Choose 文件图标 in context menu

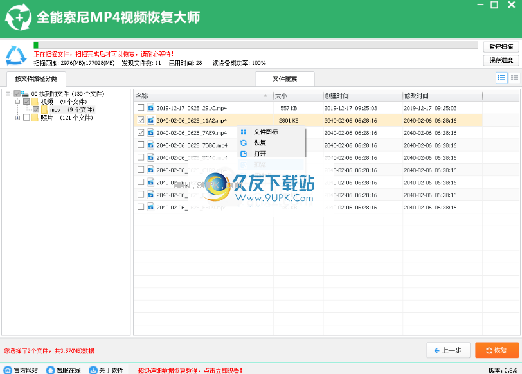point(271,132)
